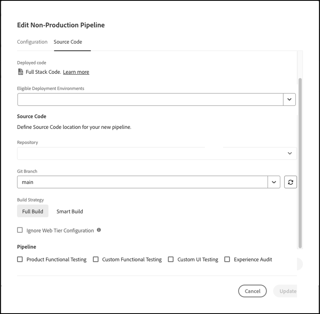320x314 pixels.
Task: Open the Repository dropdown chevron
Action: 290,153
